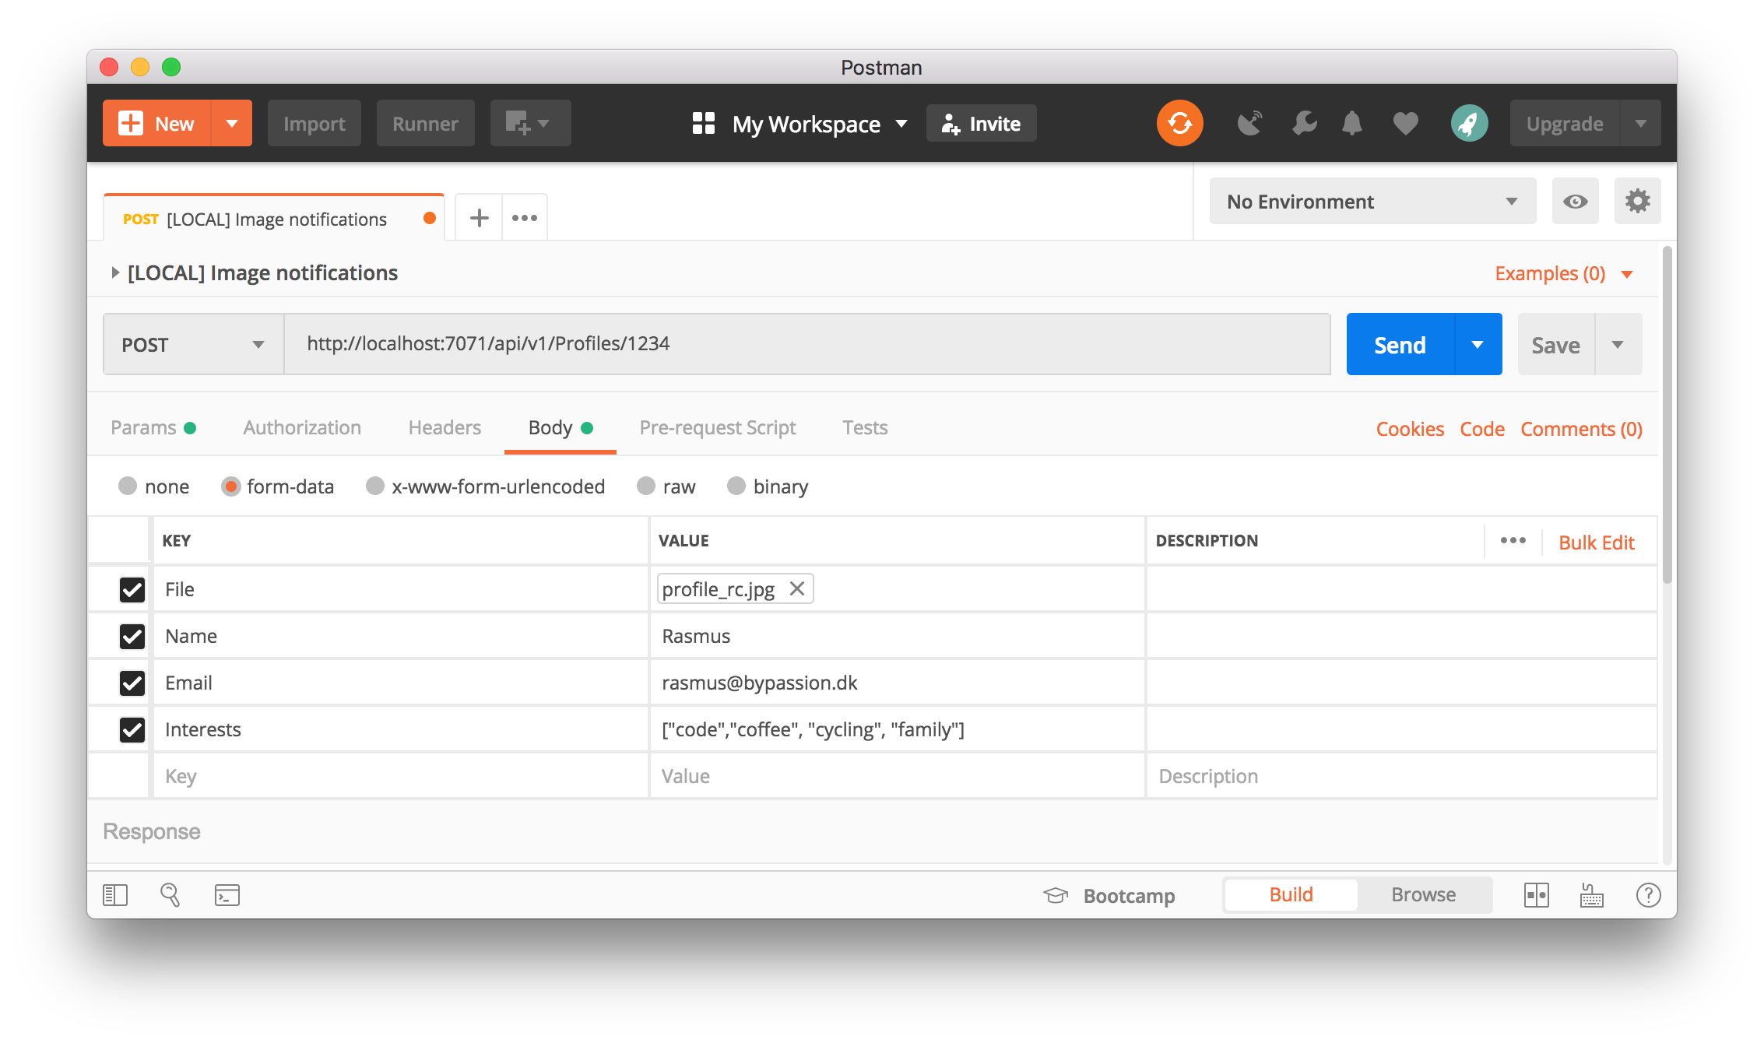Screen dimensions: 1764x1043
Task: Open the POST method dropdown
Action: pos(193,345)
